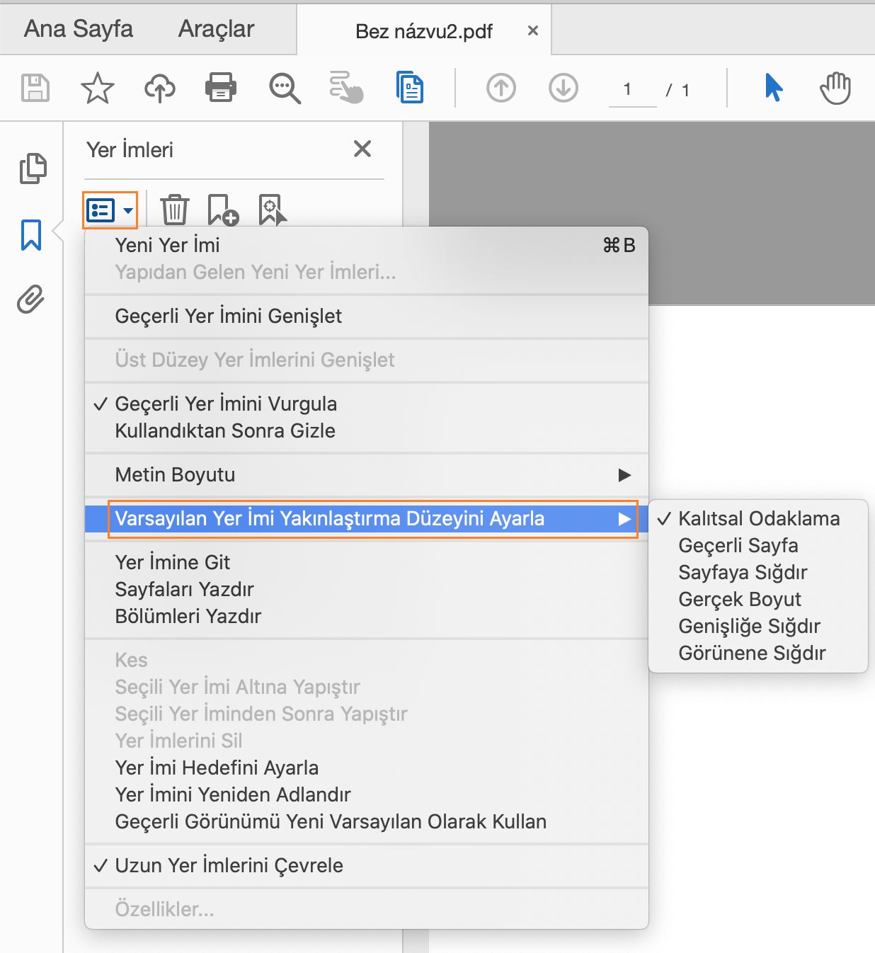The width and height of the screenshot is (875, 953).
Task: Select Geçerli Sayfa zoom option
Action: (x=758, y=545)
